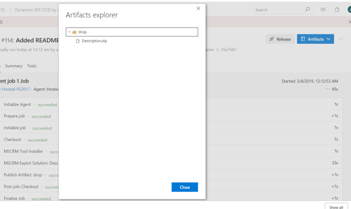The image size is (351, 209).
Task: Select the MSCRM Export Solution step
Action: click(x=31, y=163)
